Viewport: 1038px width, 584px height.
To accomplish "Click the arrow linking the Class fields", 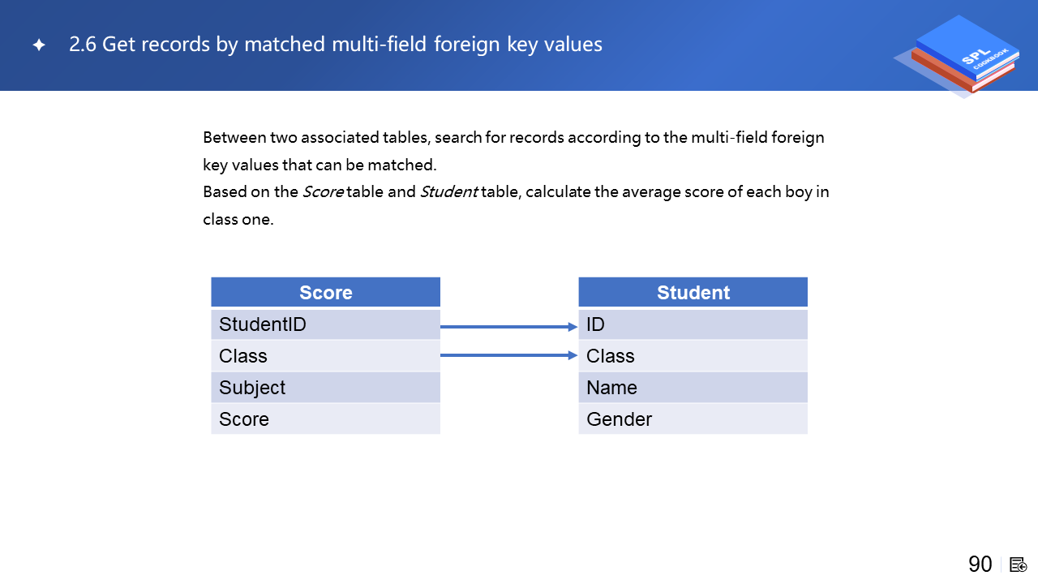I will coord(508,355).
